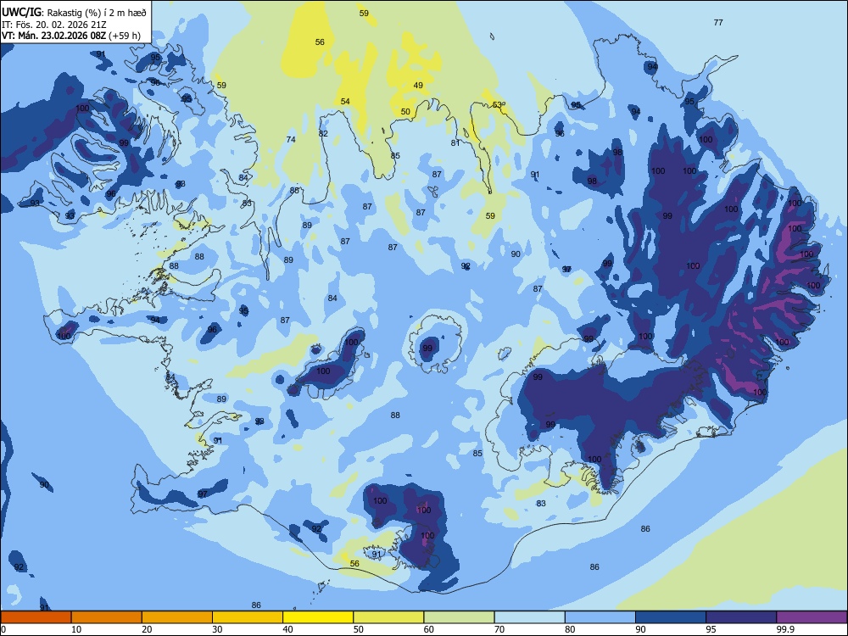
Task: Select the '49' humidity value on map
Action: click(418, 85)
